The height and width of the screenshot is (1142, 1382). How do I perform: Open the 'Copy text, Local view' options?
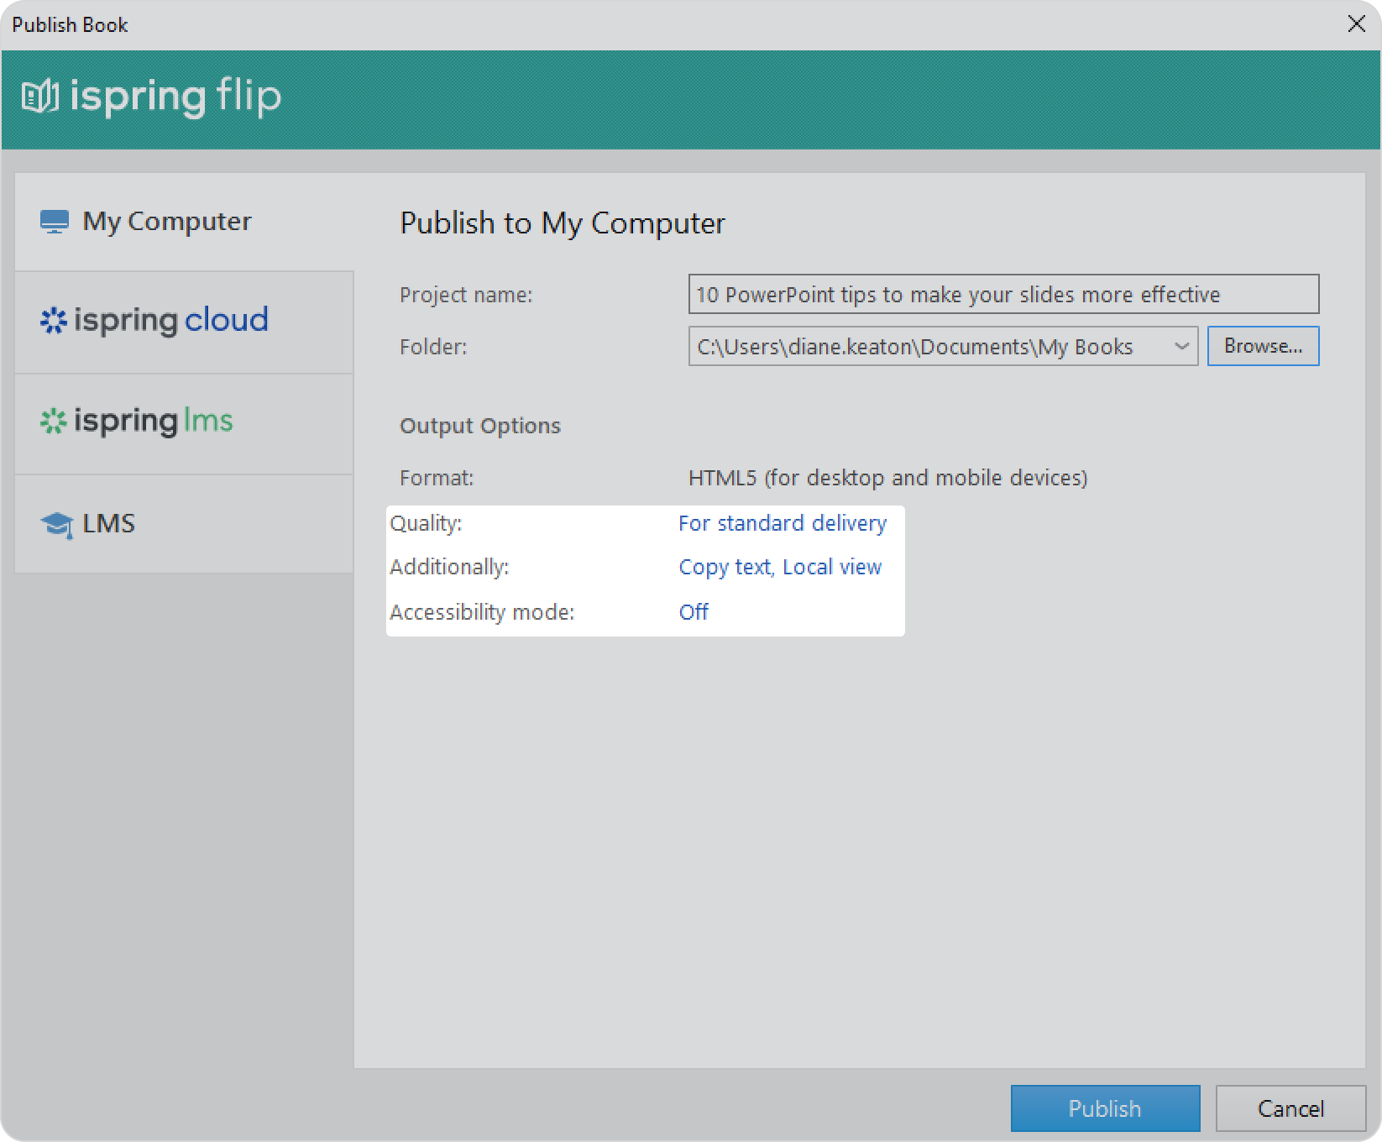point(779,568)
